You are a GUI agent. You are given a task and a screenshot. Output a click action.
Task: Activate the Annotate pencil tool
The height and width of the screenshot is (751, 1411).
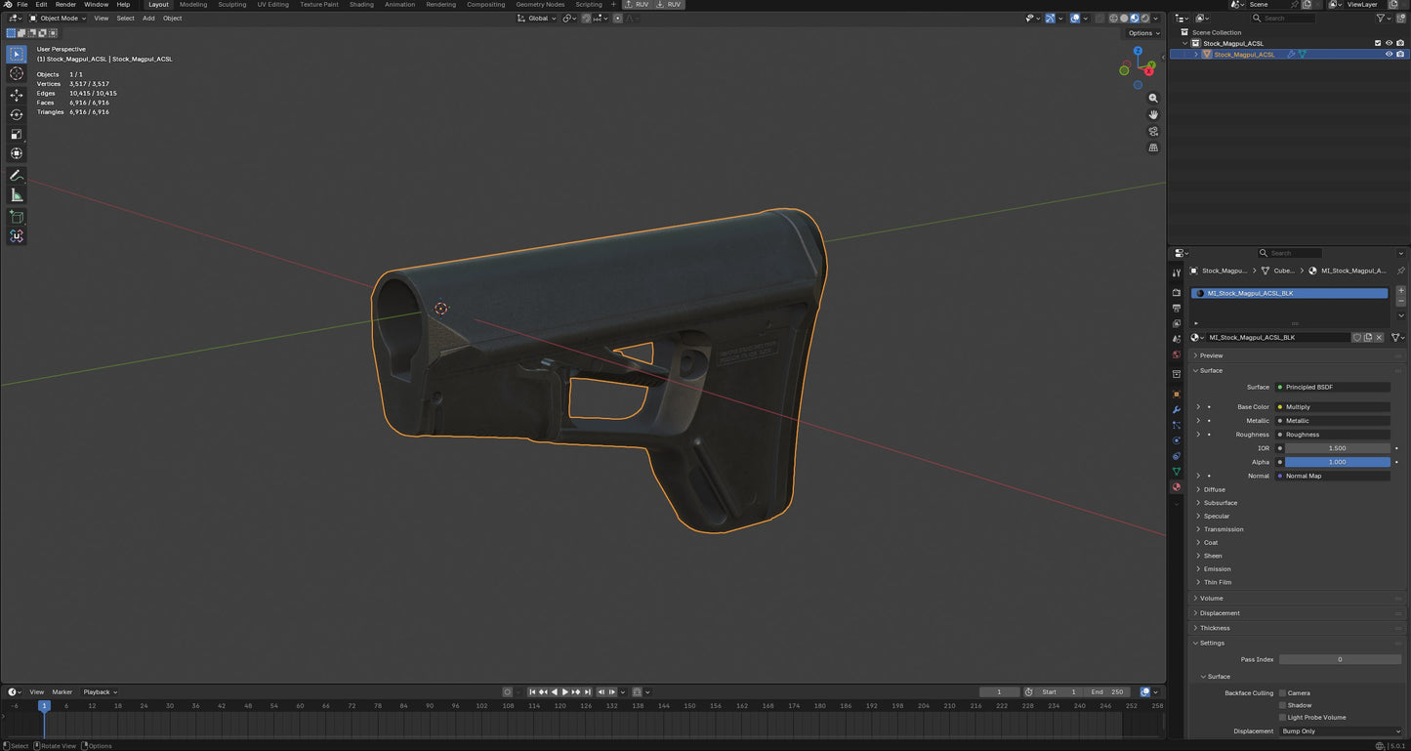[17, 176]
